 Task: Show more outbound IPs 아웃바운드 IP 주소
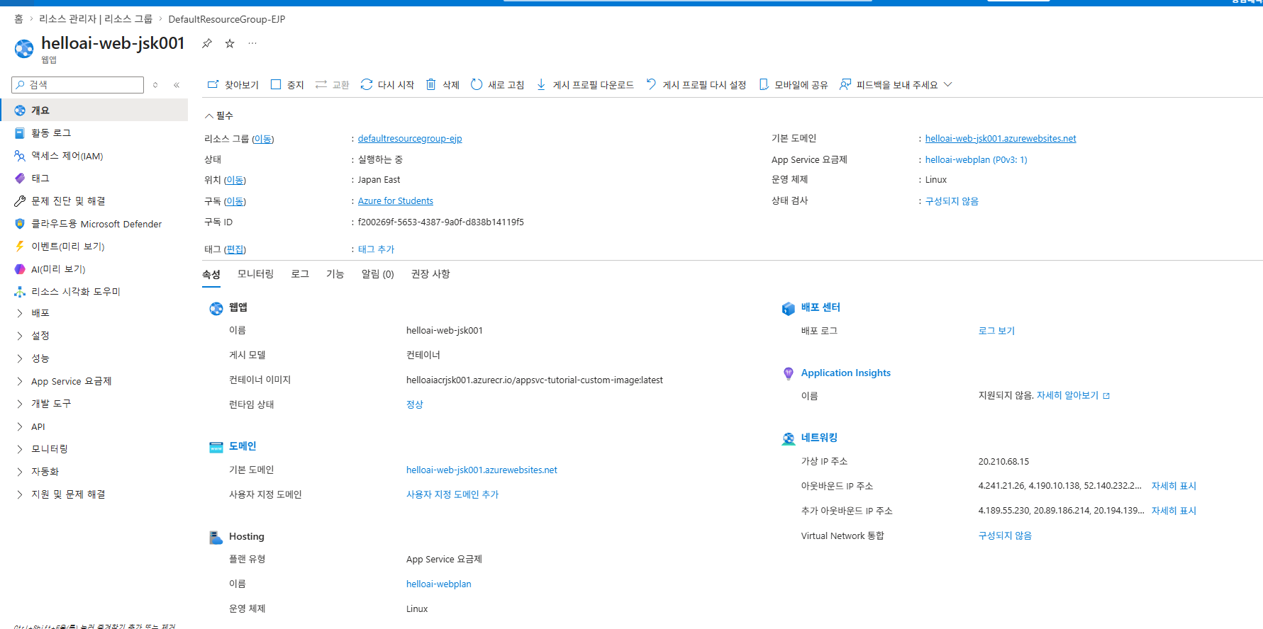[x=1174, y=486]
